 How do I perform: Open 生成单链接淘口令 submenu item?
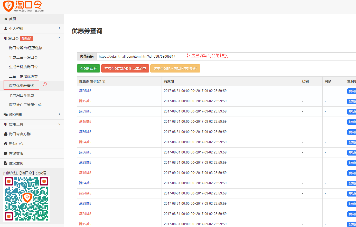(23, 67)
